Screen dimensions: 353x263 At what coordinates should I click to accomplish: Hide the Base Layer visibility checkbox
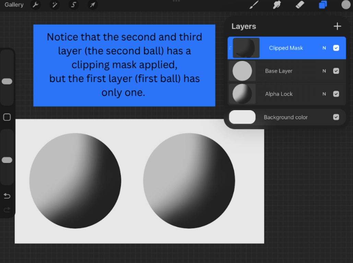point(336,71)
